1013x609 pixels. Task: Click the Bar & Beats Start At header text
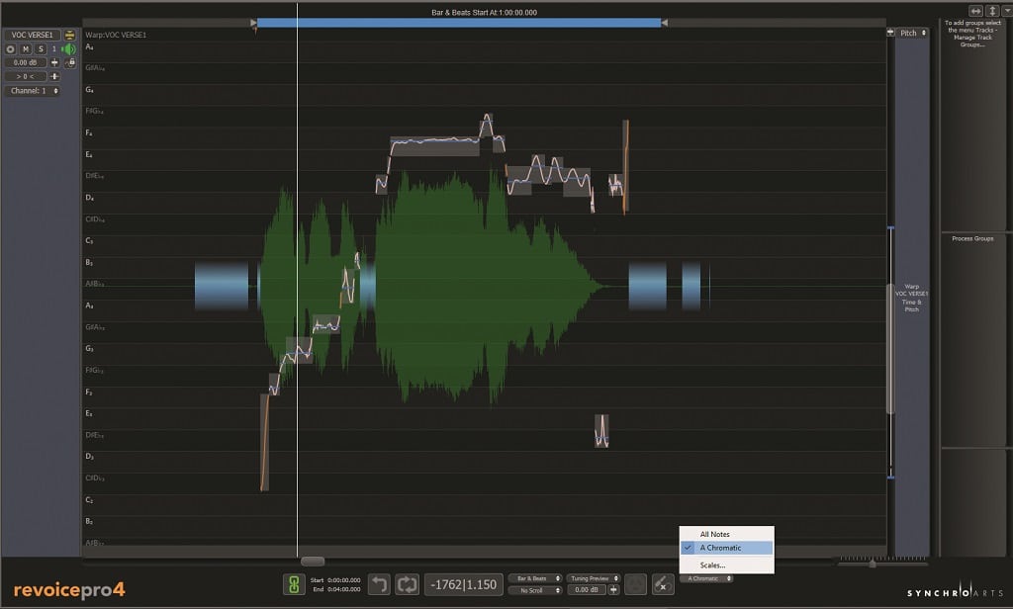point(484,12)
